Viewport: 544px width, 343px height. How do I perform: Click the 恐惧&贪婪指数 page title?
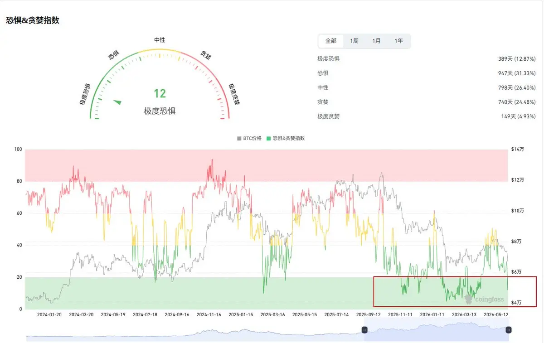click(x=32, y=20)
